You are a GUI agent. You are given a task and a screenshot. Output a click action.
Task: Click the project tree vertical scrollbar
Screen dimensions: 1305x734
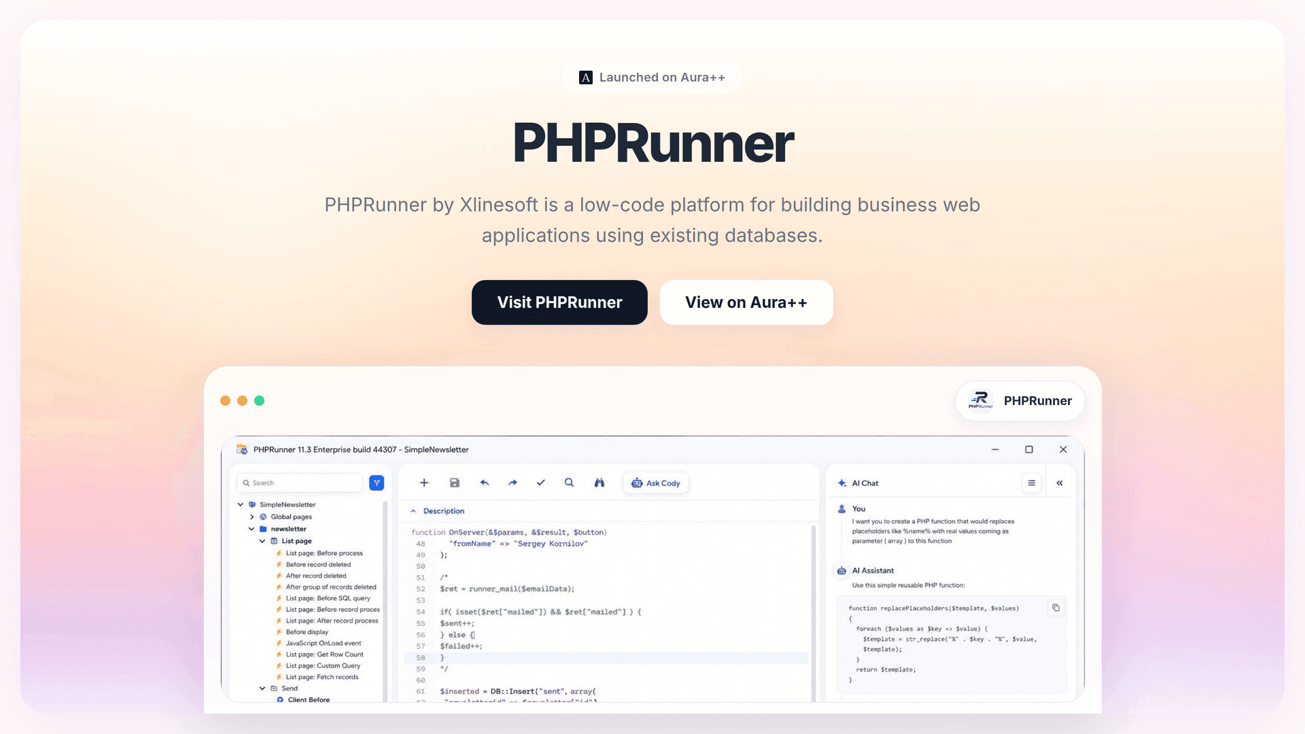(x=385, y=602)
